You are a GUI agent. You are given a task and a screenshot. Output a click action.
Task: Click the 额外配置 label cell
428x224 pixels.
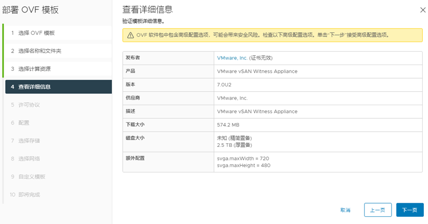point(168,162)
